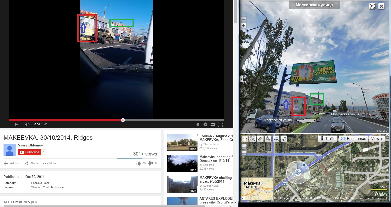Select the ruler distance measuring tool
391x207 pixels.
(x=260, y=139)
